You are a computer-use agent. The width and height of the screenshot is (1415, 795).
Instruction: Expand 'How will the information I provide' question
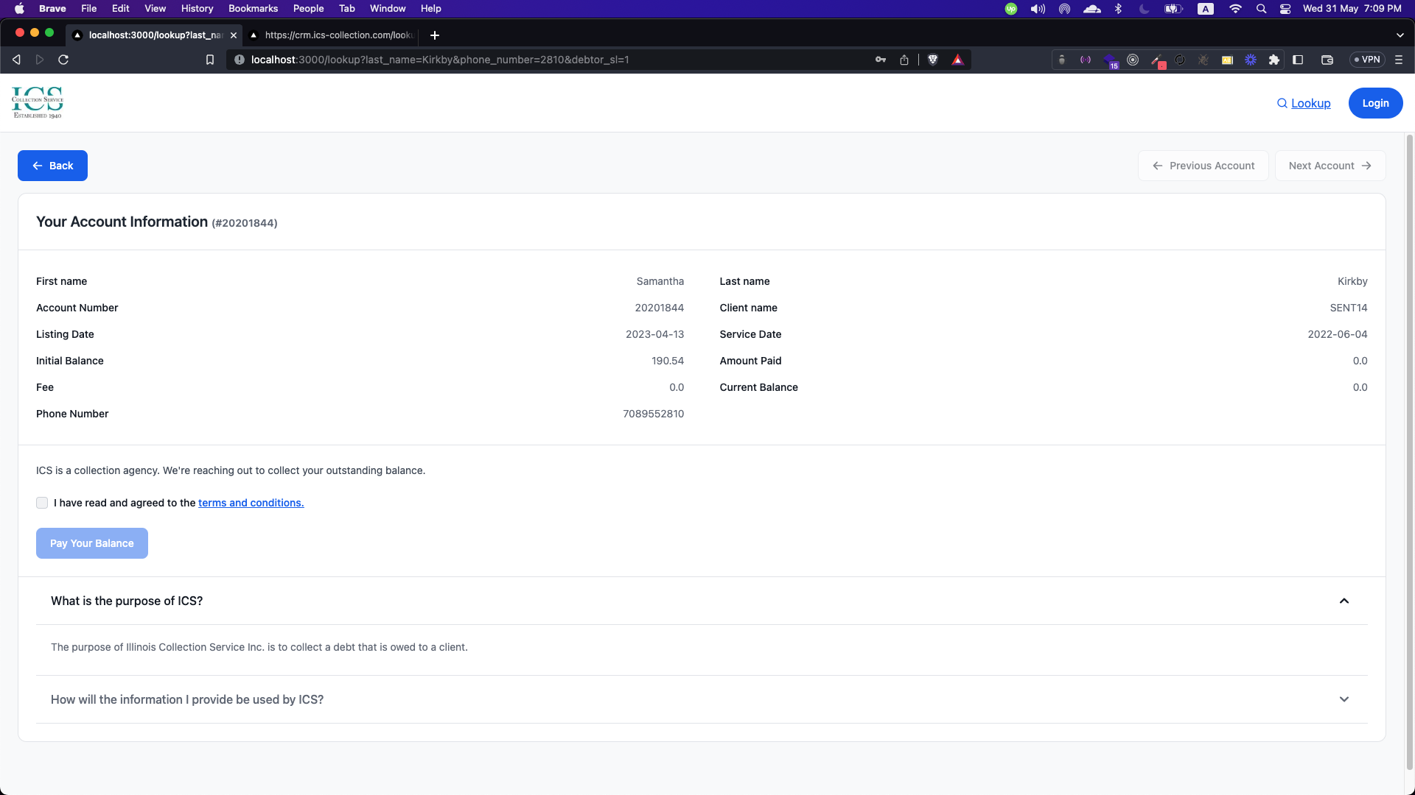tap(1344, 699)
